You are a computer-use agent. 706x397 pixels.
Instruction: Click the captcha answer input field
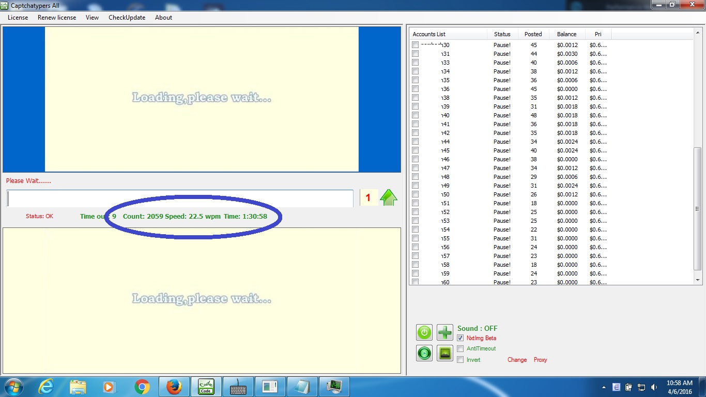pyautogui.click(x=180, y=198)
